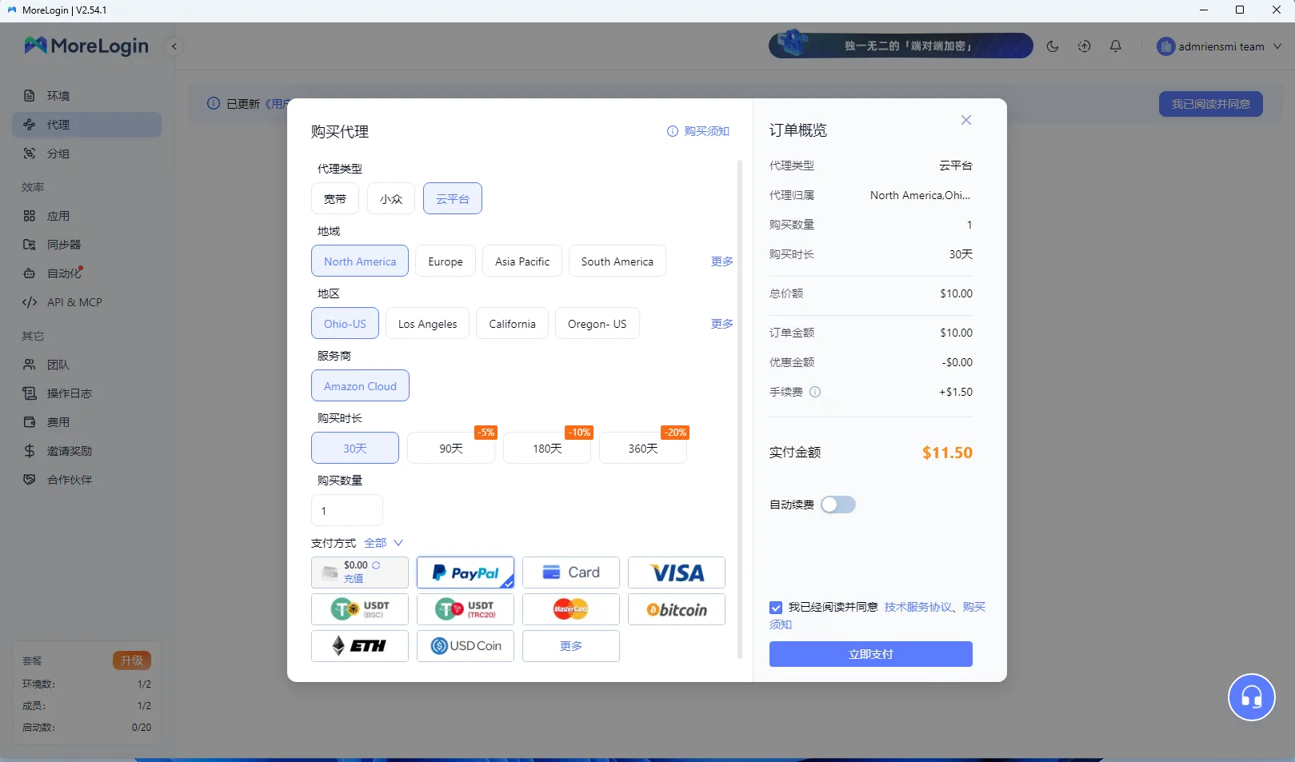
Task: Open notifications bell icon
Action: tap(1116, 46)
